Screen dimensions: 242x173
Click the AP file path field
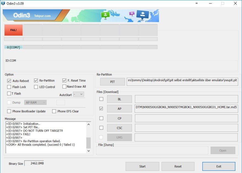click(187, 109)
